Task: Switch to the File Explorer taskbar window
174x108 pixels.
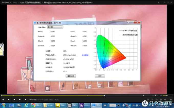Action: point(49,105)
